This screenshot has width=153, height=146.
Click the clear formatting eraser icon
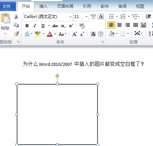point(82,26)
